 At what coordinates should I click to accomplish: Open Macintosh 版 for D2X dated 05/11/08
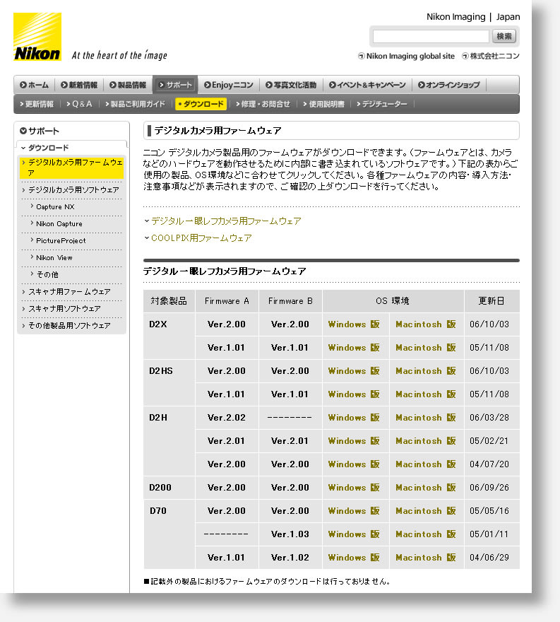click(426, 348)
